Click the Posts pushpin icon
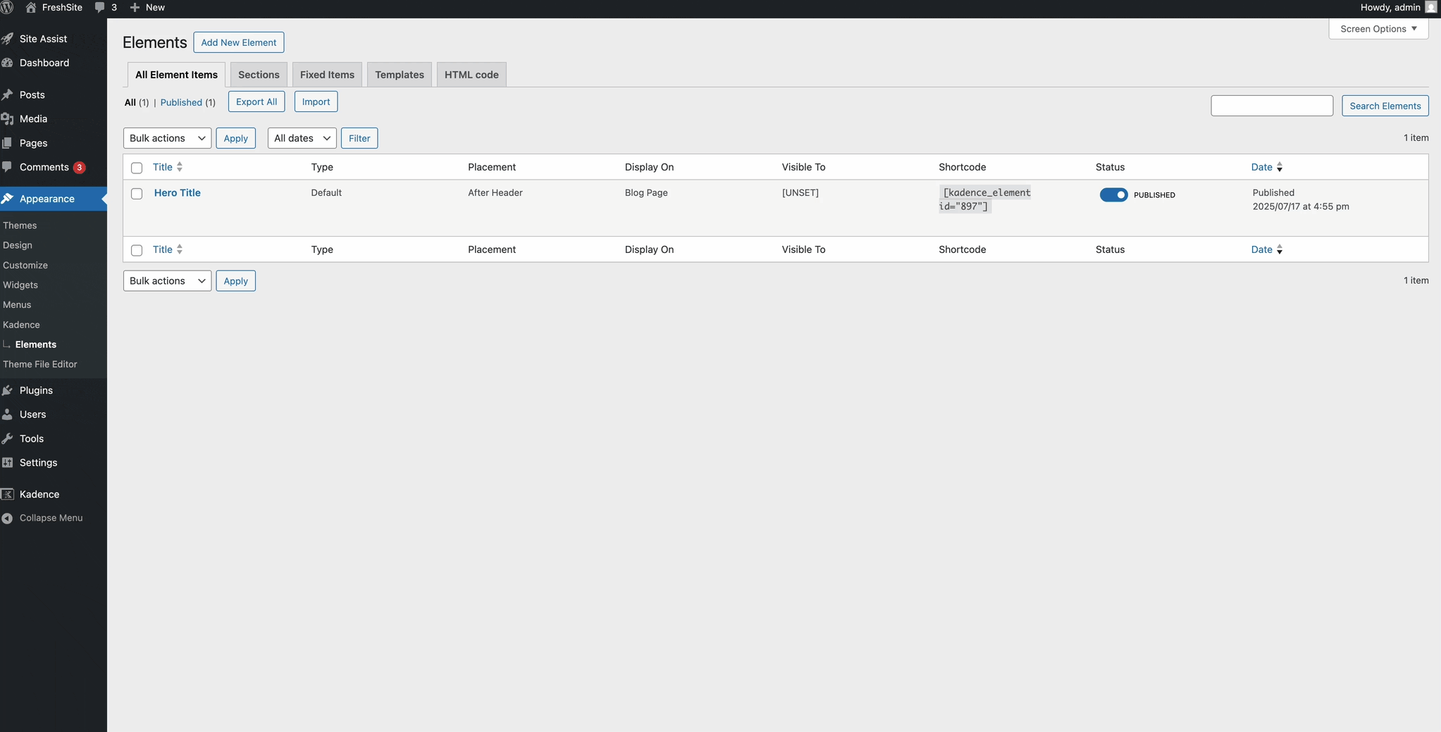The width and height of the screenshot is (1441, 732). pos(8,95)
